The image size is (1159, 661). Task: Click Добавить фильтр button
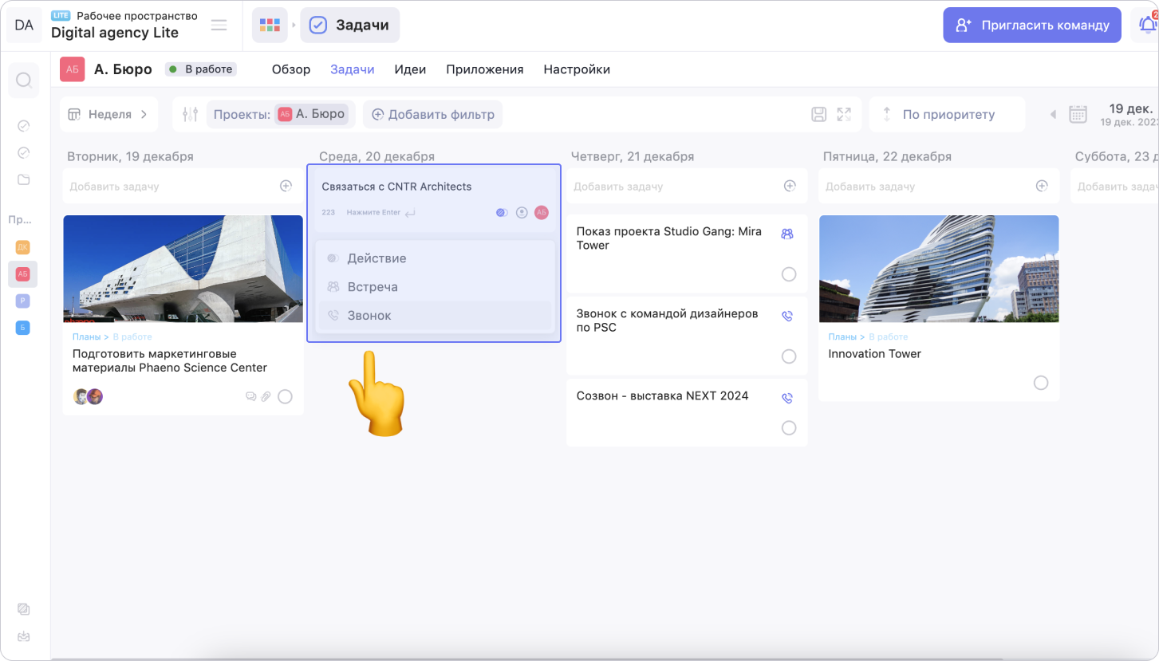pos(432,114)
